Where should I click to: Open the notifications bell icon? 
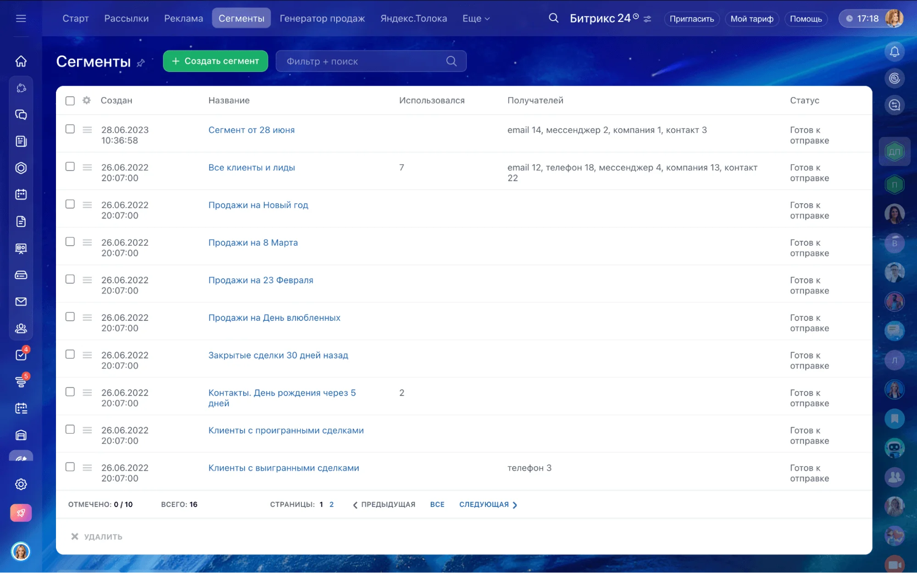click(x=895, y=51)
